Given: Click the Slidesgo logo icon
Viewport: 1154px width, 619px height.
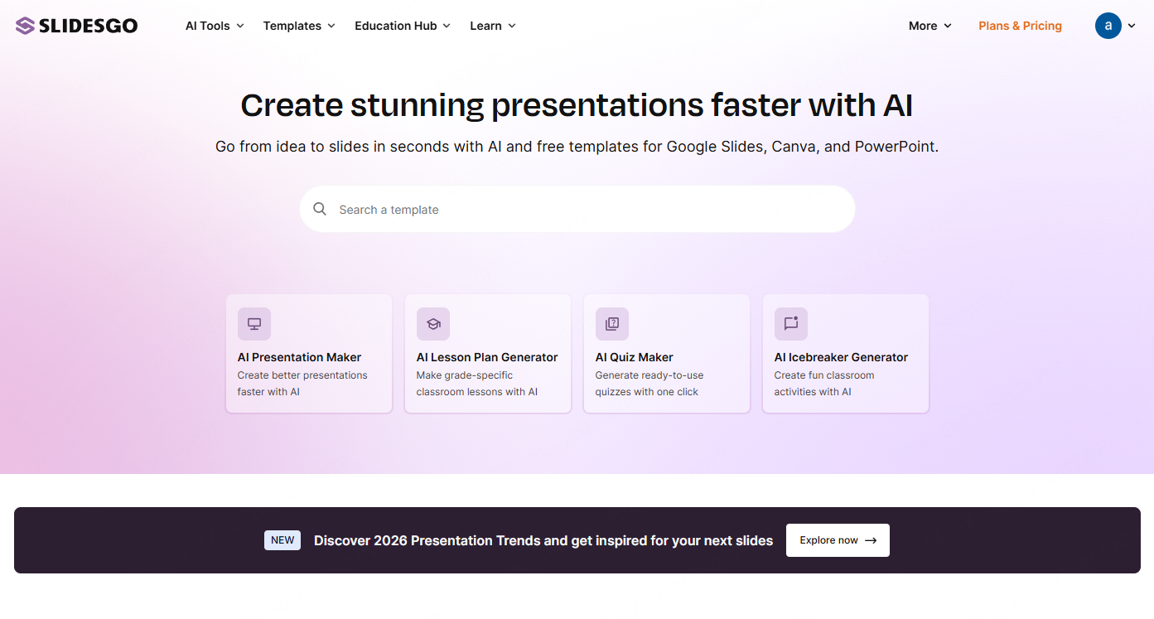Looking at the screenshot, I should click(26, 26).
